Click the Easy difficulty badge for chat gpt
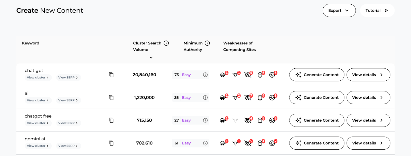The image size is (411, 156). [x=186, y=75]
